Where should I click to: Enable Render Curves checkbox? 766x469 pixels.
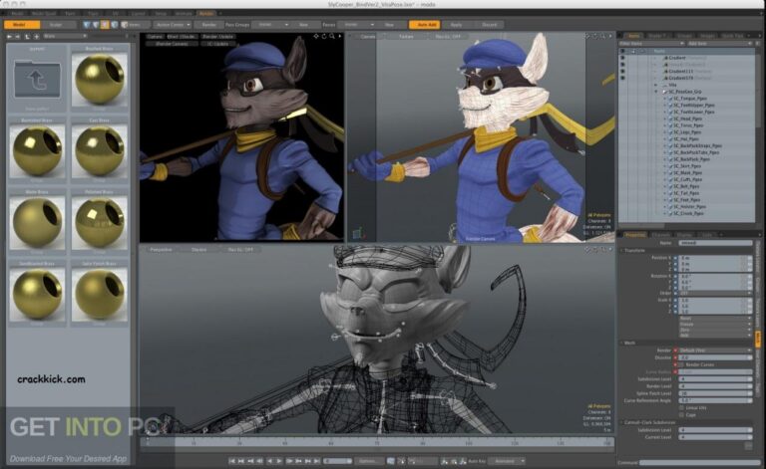681,364
